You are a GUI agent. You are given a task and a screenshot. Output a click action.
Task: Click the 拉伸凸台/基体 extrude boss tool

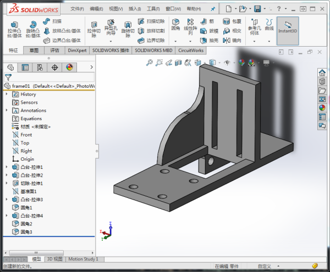click(14, 29)
